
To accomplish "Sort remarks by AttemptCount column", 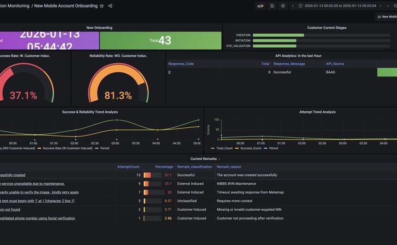I will pyautogui.click(x=128, y=167).
